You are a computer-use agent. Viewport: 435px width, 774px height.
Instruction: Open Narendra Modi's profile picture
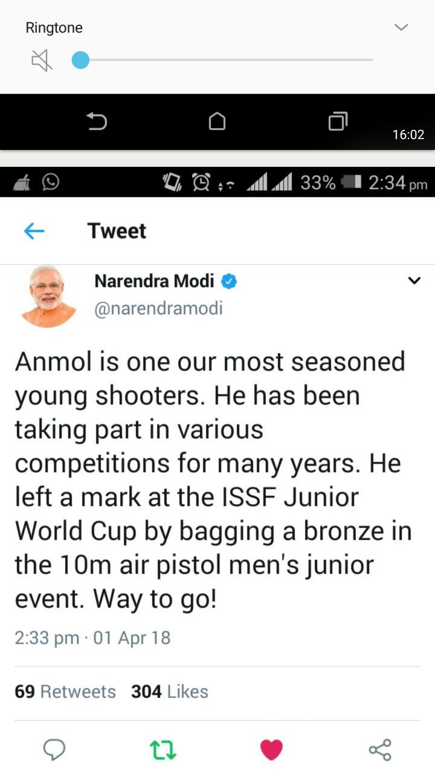tap(48, 296)
